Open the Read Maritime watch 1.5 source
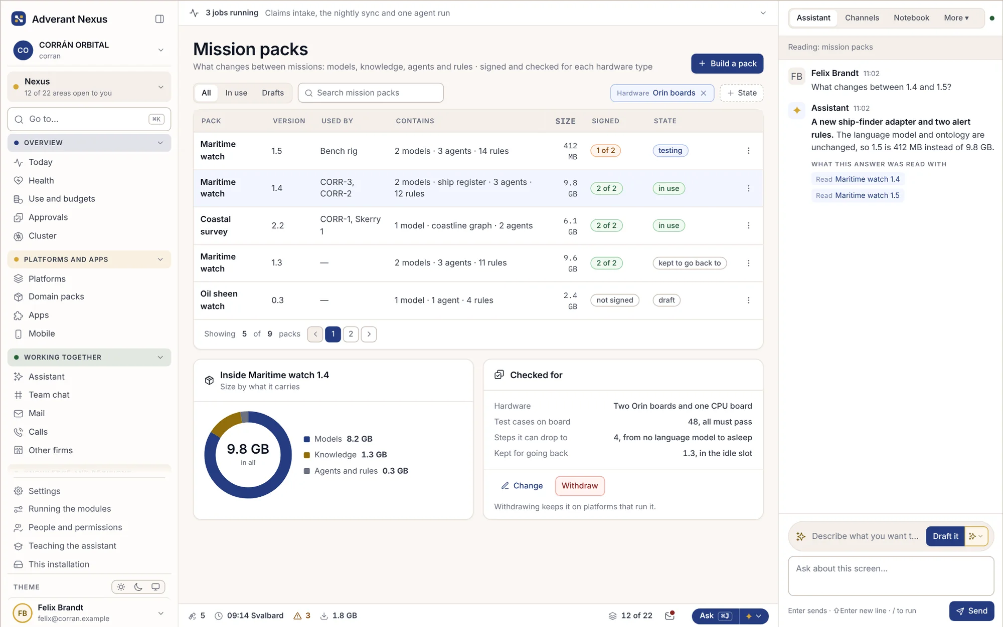 point(858,195)
